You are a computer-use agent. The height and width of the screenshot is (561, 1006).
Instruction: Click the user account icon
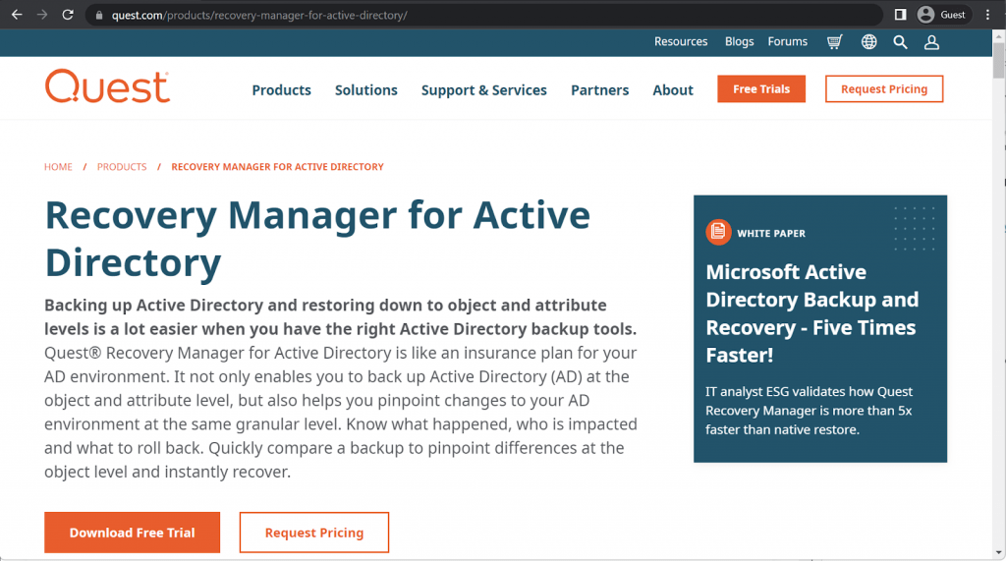pyautogui.click(x=931, y=42)
